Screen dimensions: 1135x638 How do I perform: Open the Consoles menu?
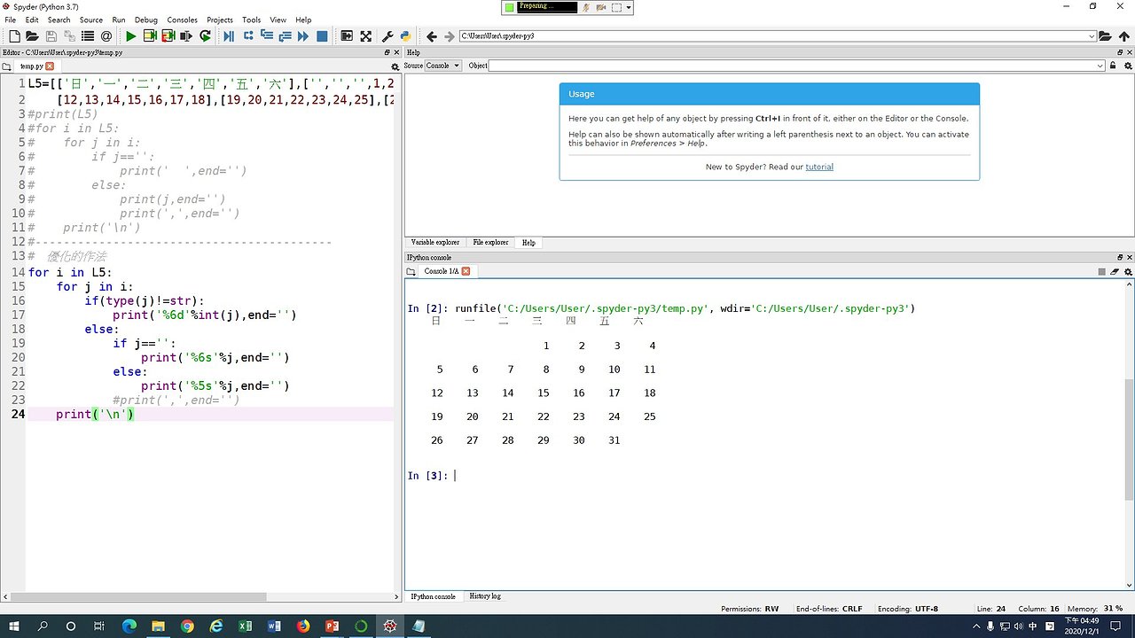click(183, 19)
